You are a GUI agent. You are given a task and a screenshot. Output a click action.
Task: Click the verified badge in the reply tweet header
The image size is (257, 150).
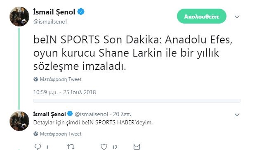coord(70,114)
